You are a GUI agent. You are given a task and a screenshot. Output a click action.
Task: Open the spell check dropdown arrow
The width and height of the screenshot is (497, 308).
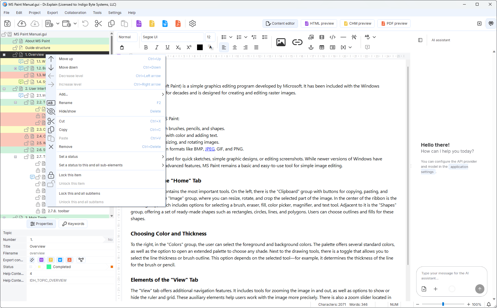pyautogui.click(x=374, y=37)
